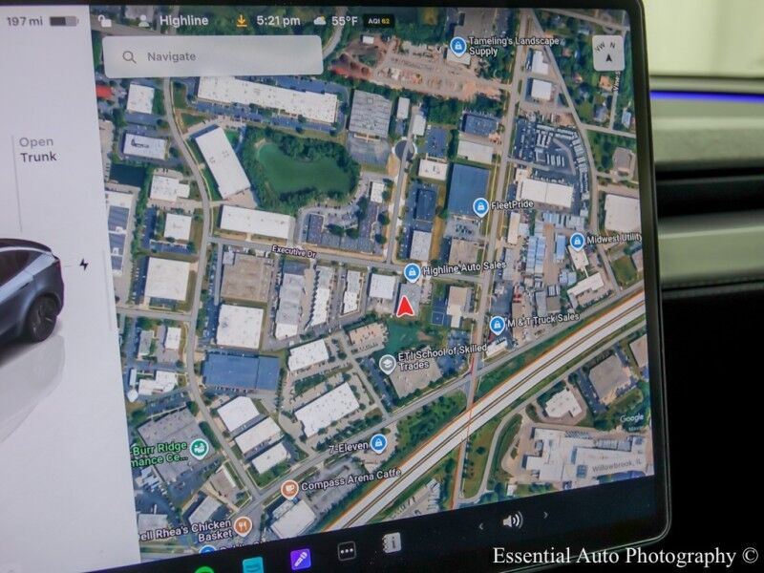The image size is (764, 573).
Task: Tap the Navigate search field
Action: pyautogui.click(x=212, y=56)
